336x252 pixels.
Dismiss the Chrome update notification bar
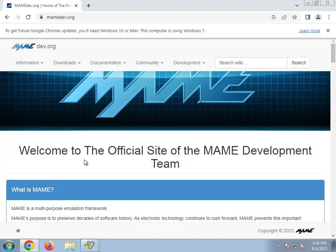point(328,31)
